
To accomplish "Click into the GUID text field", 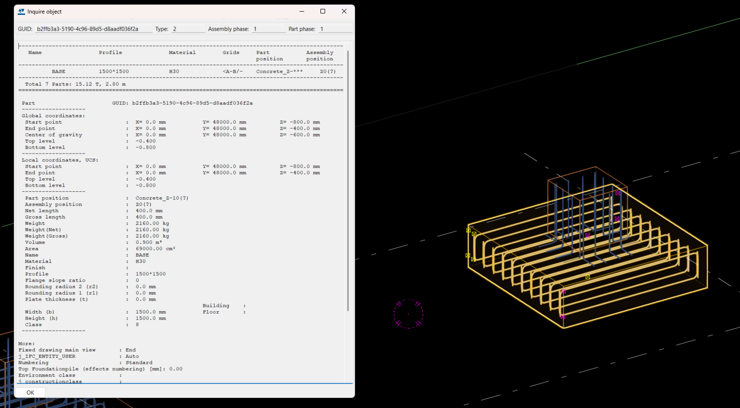I will [93, 29].
